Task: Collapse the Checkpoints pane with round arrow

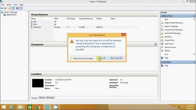Action: coord(156,44)
